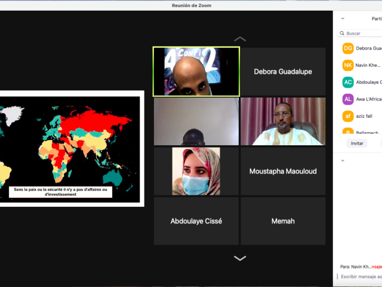Select the video tile of woman wearing mask

point(196,171)
